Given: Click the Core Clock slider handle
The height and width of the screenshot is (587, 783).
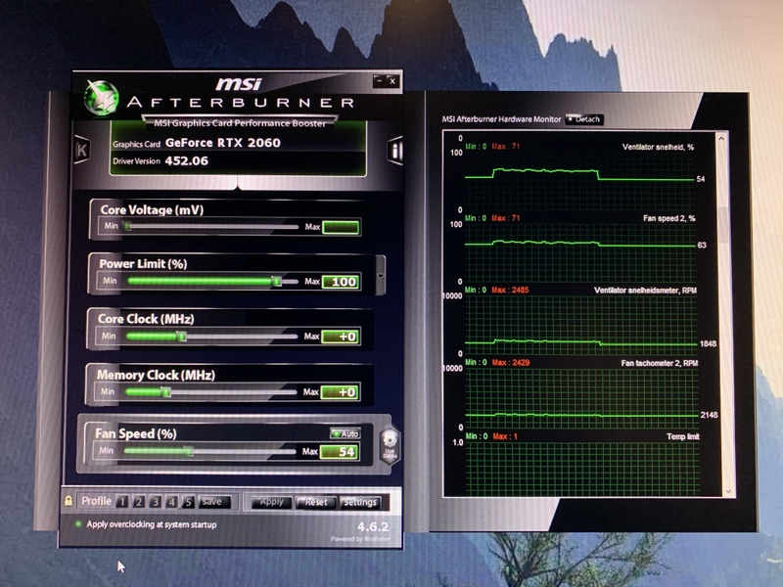Looking at the screenshot, I should [182, 337].
